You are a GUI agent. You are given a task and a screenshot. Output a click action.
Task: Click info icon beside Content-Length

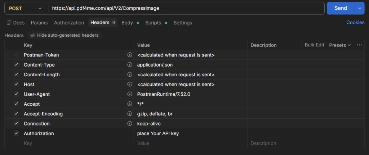tap(130, 74)
